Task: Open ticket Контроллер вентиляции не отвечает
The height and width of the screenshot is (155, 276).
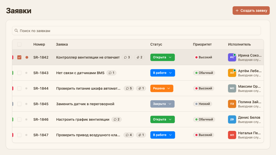Action: (88, 57)
